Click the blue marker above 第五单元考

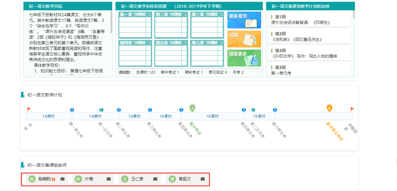pos(244,110)
